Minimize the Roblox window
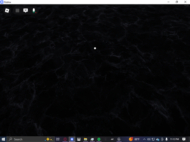Image resolution: width=190 pixels, height=142 pixels. point(168,2)
